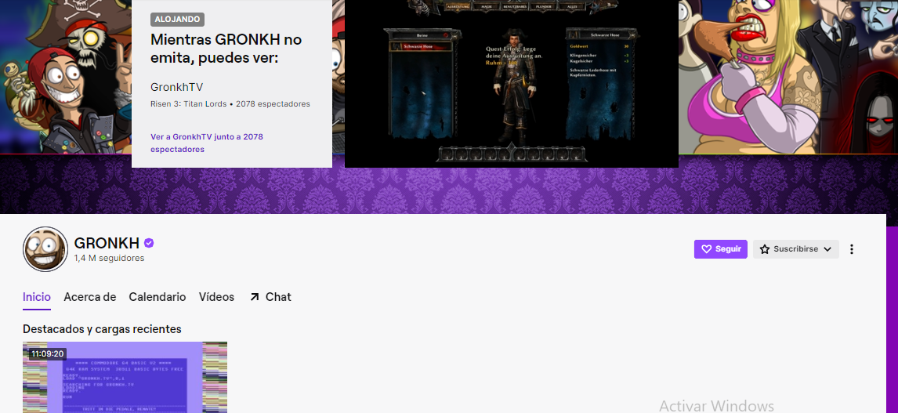Open the 11:09:20 Commodore 64 video thumbnail
This screenshot has width=898, height=413.
(125, 378)
